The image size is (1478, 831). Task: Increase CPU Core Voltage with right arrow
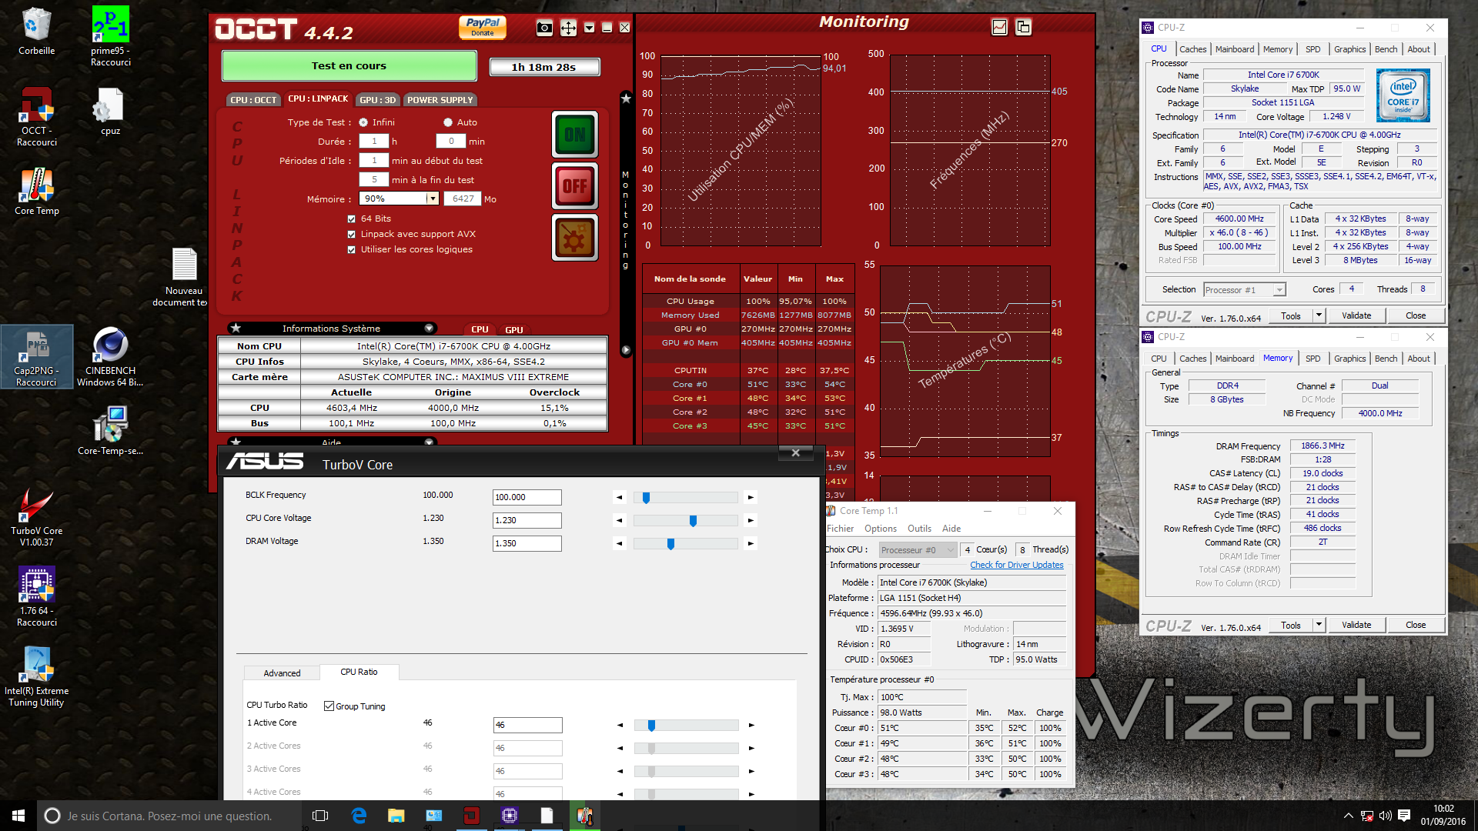point(751,521)
